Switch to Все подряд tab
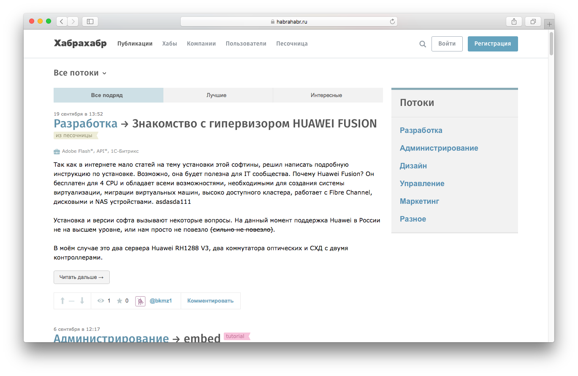Image resolution: width=578 pixels, height=376 pixels. 108,95
